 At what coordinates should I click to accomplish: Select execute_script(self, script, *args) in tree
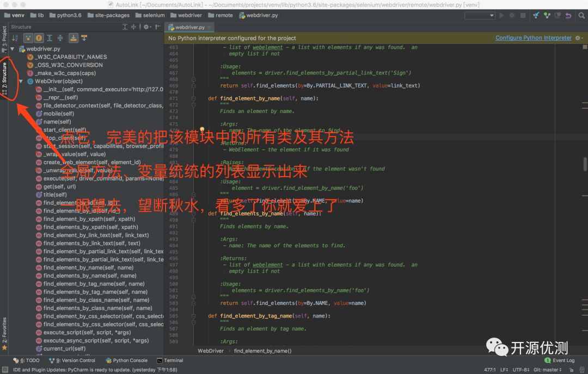click(x=83, y=333)
